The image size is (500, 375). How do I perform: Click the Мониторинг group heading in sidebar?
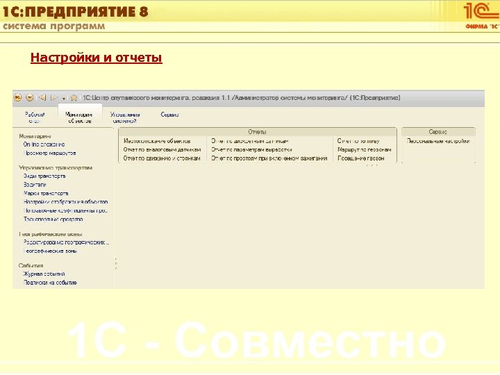click(35, 136)
